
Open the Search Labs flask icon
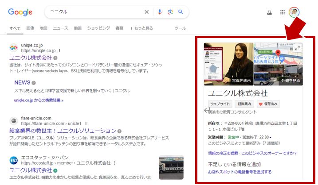point(269,12)
